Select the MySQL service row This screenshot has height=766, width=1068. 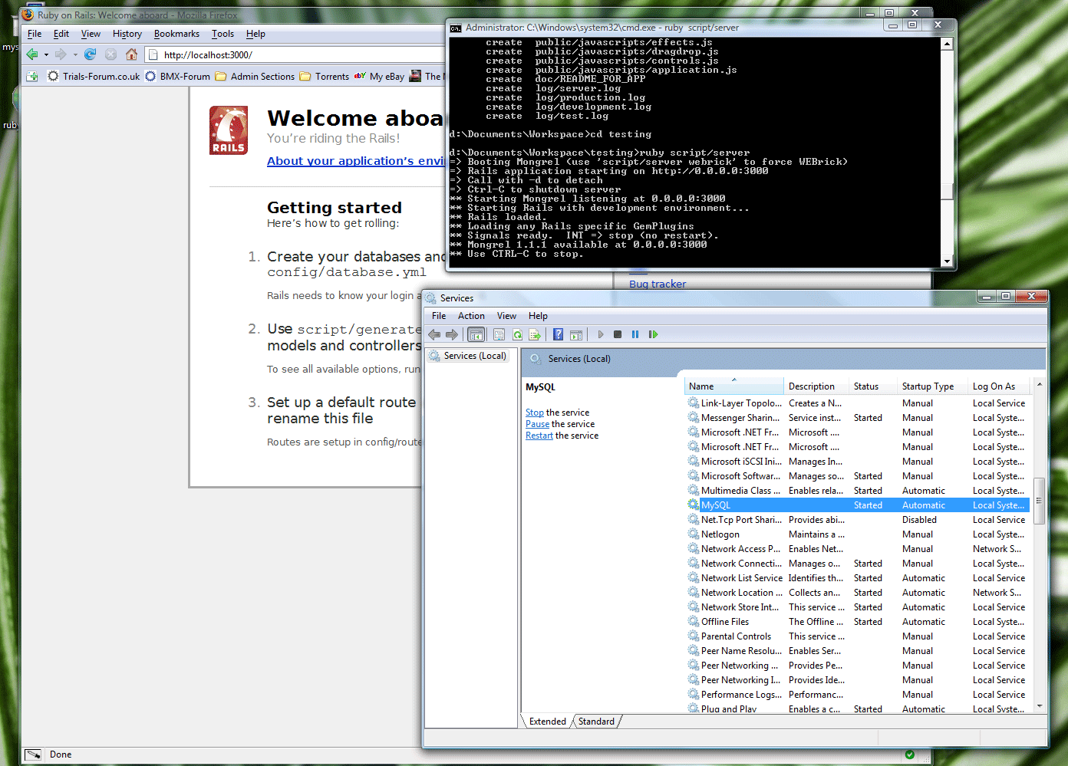click(857, 505)
